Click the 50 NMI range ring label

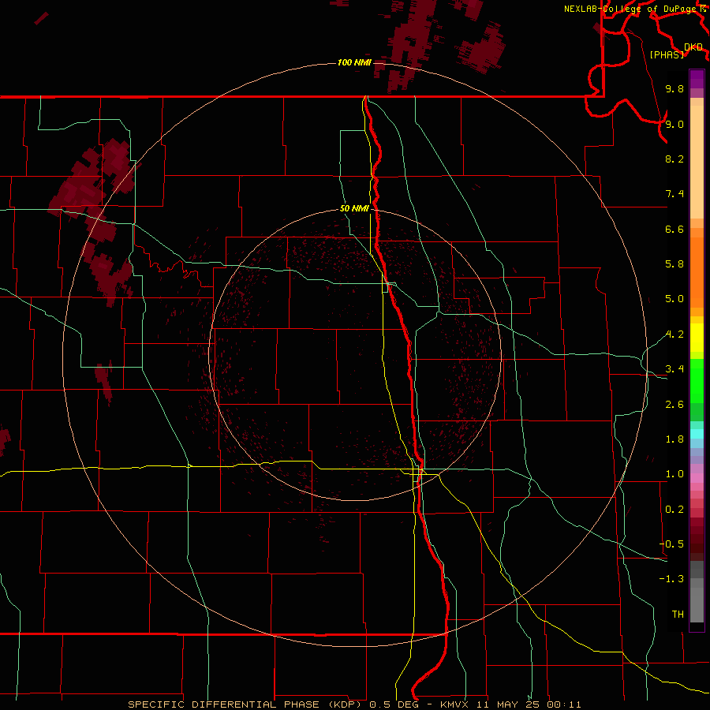pyautogui.click(x=354, y=208)
